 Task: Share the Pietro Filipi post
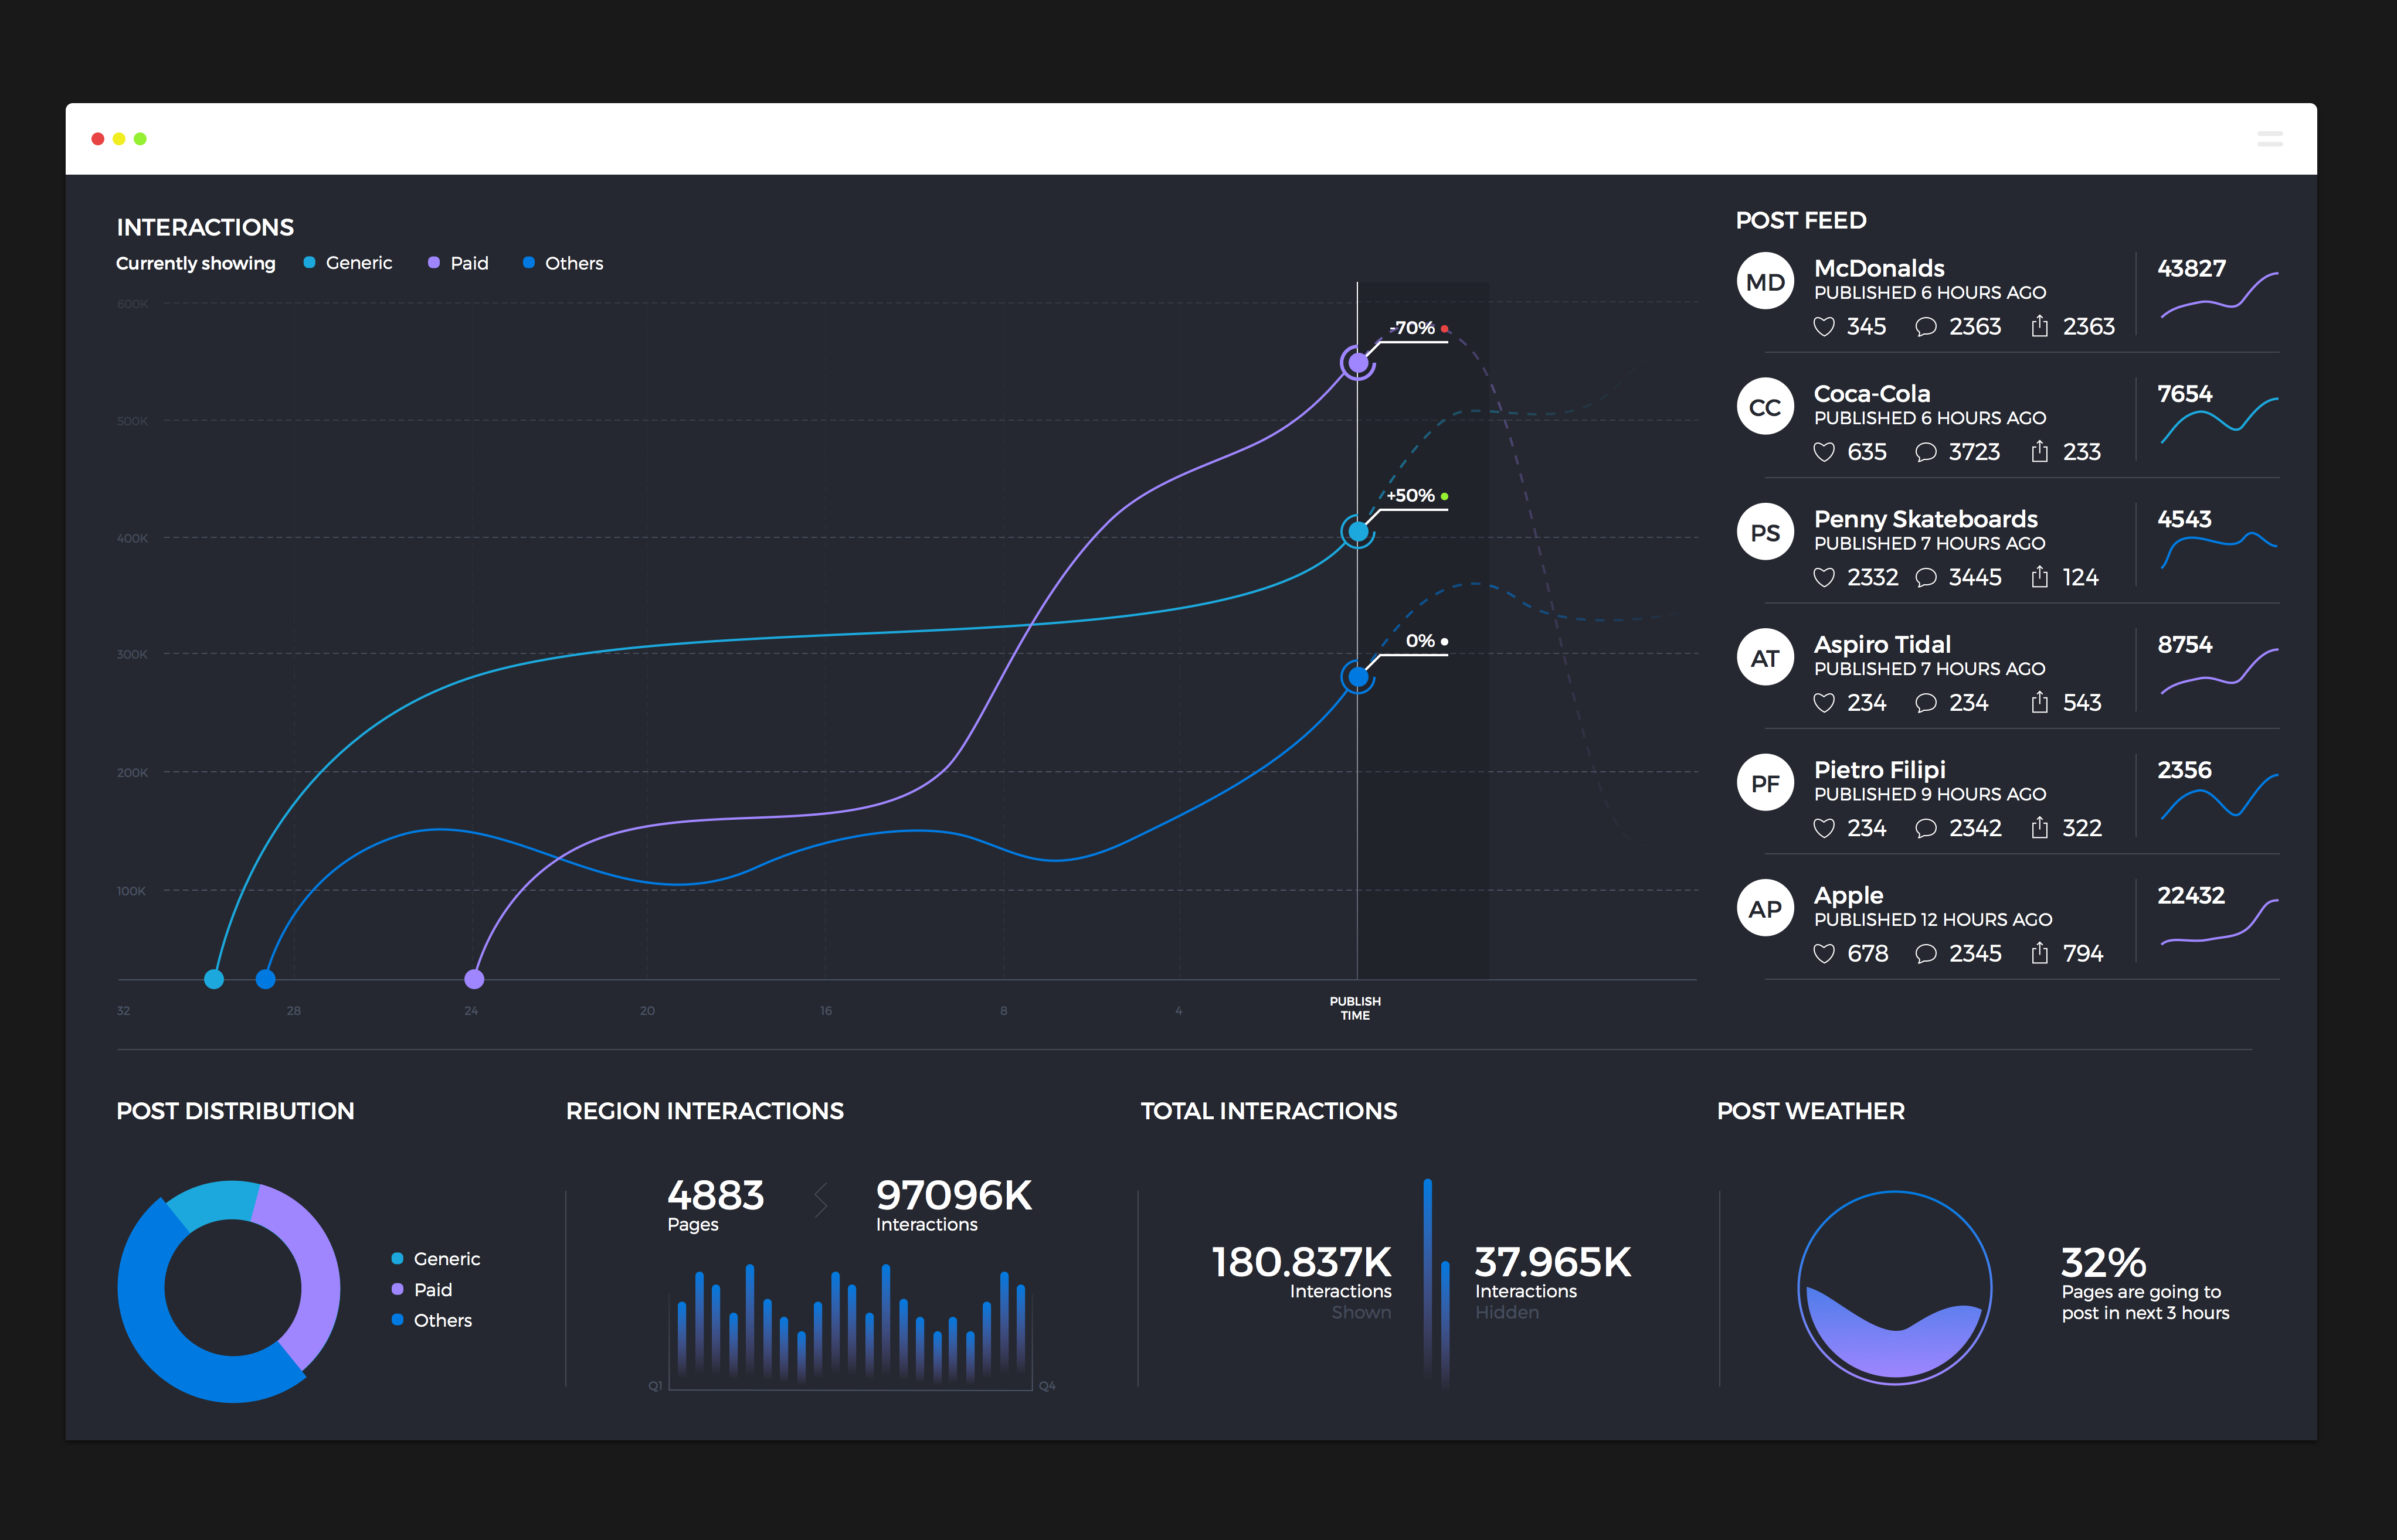(2039, 828)
